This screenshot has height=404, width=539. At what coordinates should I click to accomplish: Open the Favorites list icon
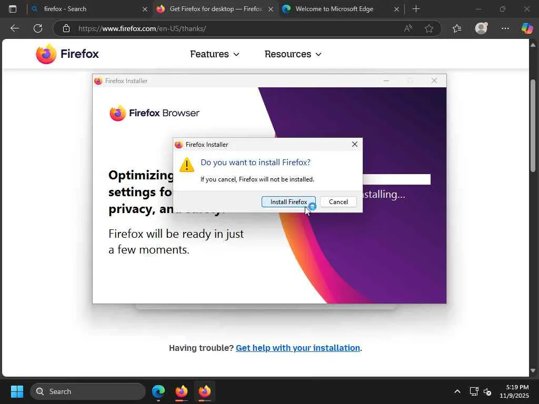(x=457, y=28)
